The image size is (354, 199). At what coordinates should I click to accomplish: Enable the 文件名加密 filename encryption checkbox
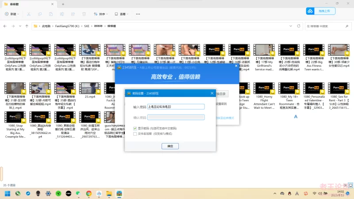click(135, 134)
